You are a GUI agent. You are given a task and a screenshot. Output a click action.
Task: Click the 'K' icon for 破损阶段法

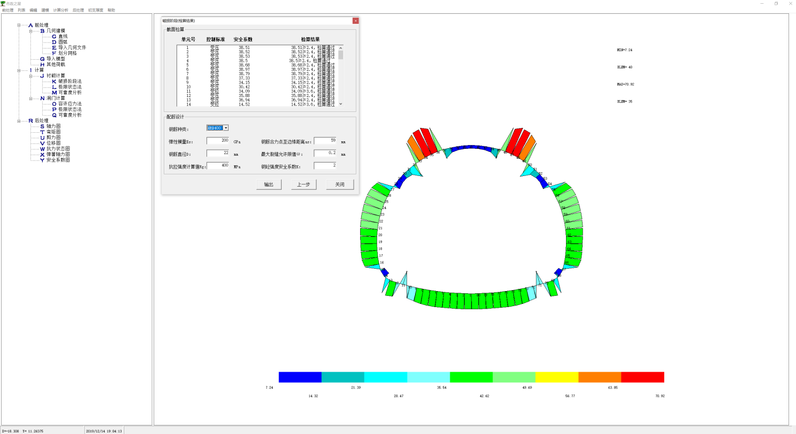click(x=54, y=82)
